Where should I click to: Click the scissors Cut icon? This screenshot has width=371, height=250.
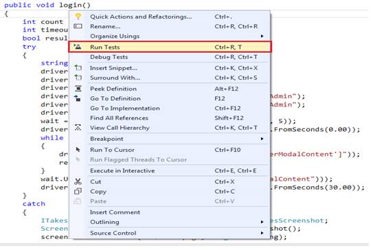coord(78,181)
